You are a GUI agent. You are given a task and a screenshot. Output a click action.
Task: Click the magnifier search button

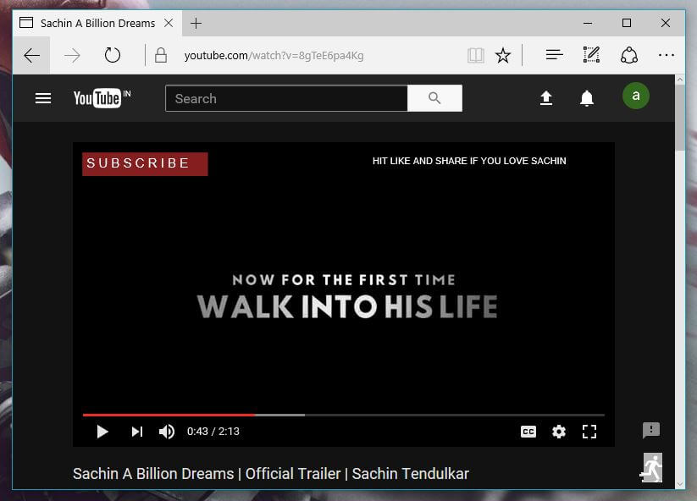coord(434,98)
